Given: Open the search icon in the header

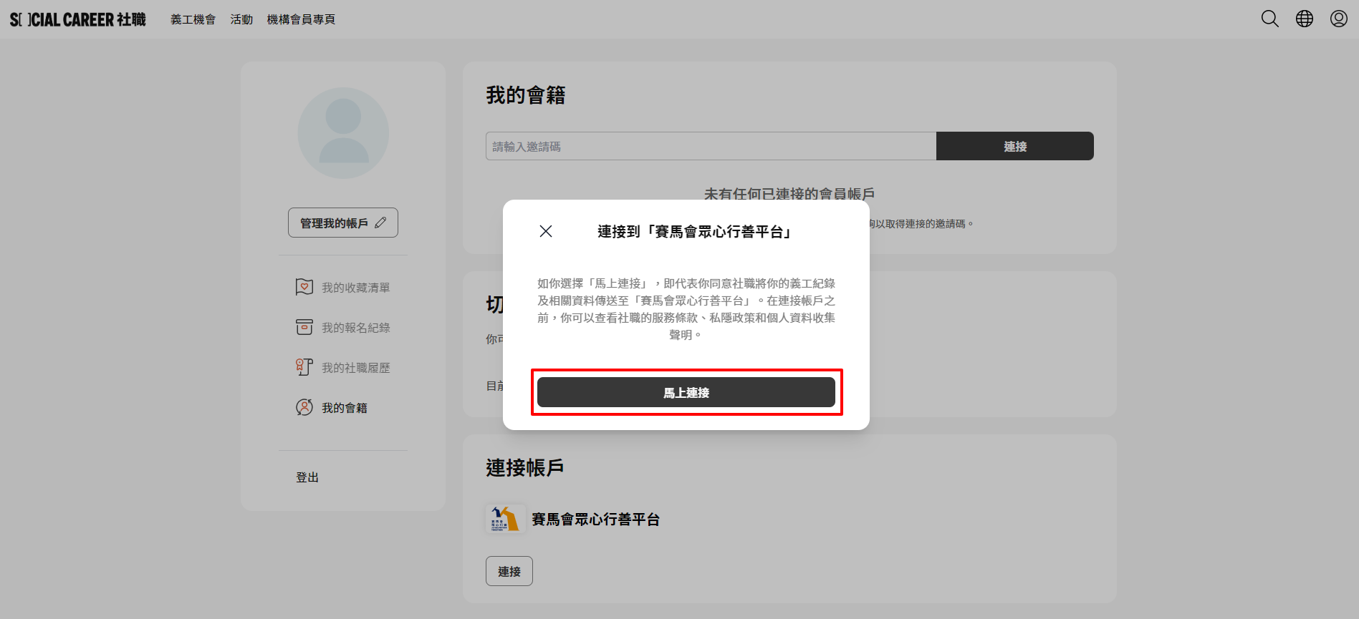Looking at the screenshot, I should click(x=1270, y=19).
